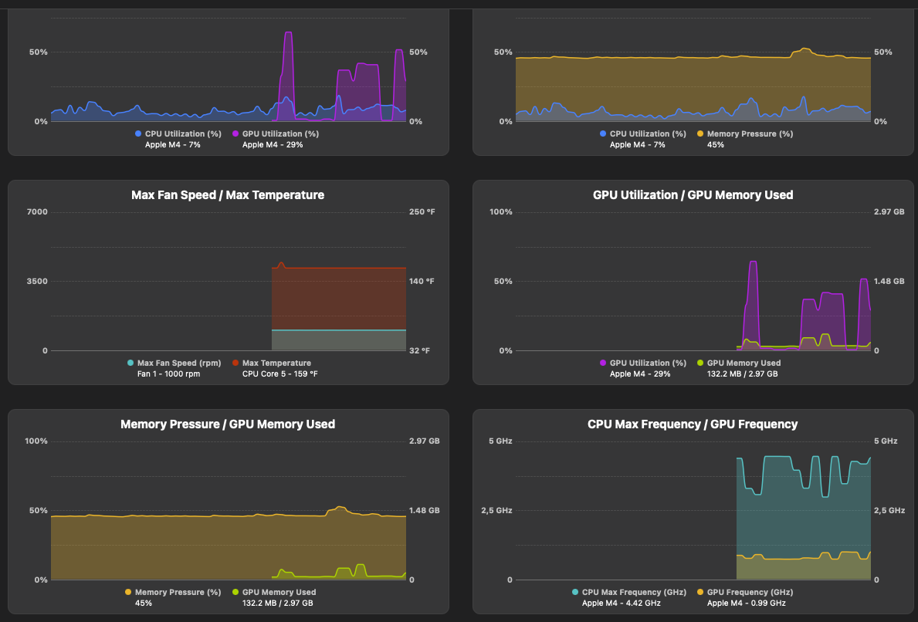Click the orange GPU Frequency legend dot
The height and width of the screenshot is (622, 918).
[700, 592]
